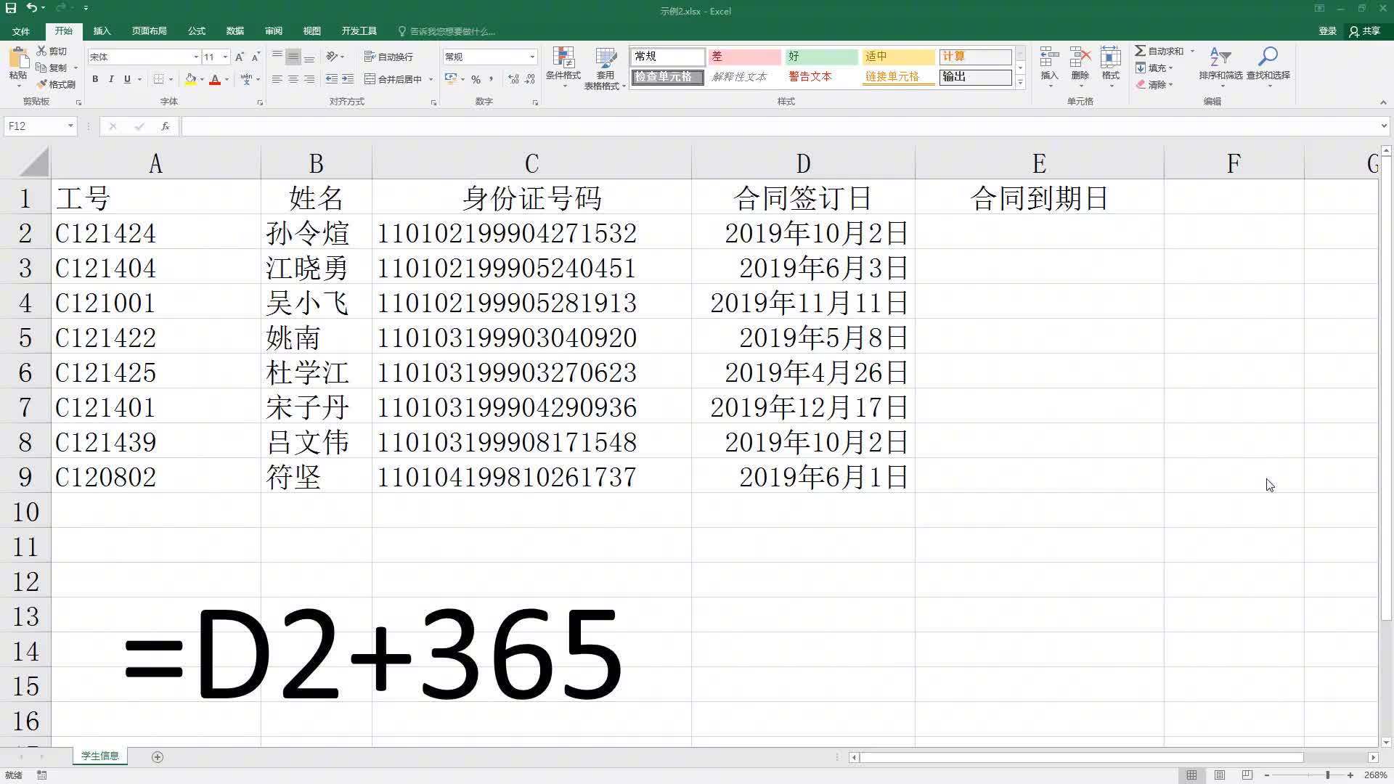The width and height of the screenshot is (1394, 784).
Task: Click the fill color bucket icon
Action: [x=190, y=79]
